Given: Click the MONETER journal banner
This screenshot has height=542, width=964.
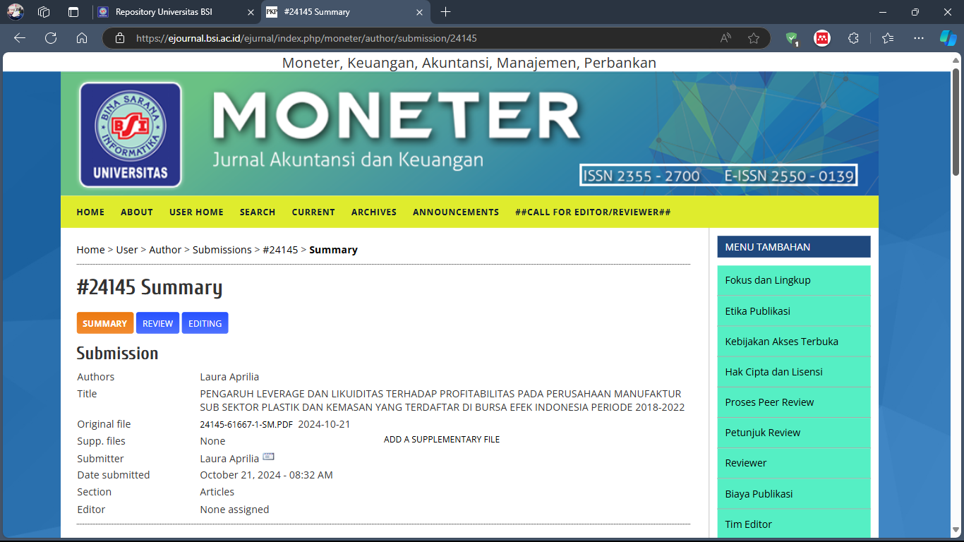Looking at the screenshot, I should point(469,134).
